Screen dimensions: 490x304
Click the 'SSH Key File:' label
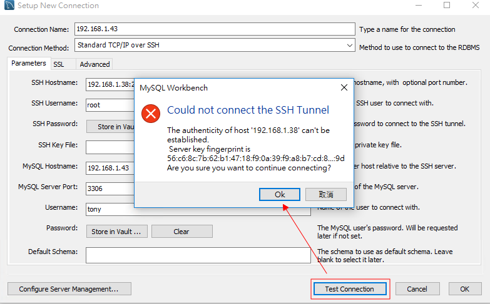(x=58, y=145)
